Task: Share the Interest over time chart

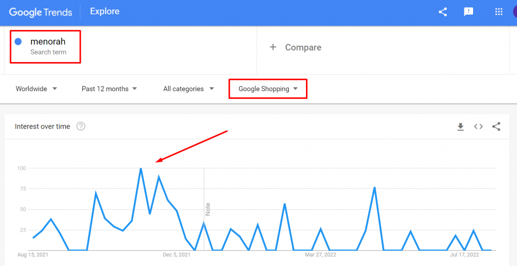Action: click(496, 127)
